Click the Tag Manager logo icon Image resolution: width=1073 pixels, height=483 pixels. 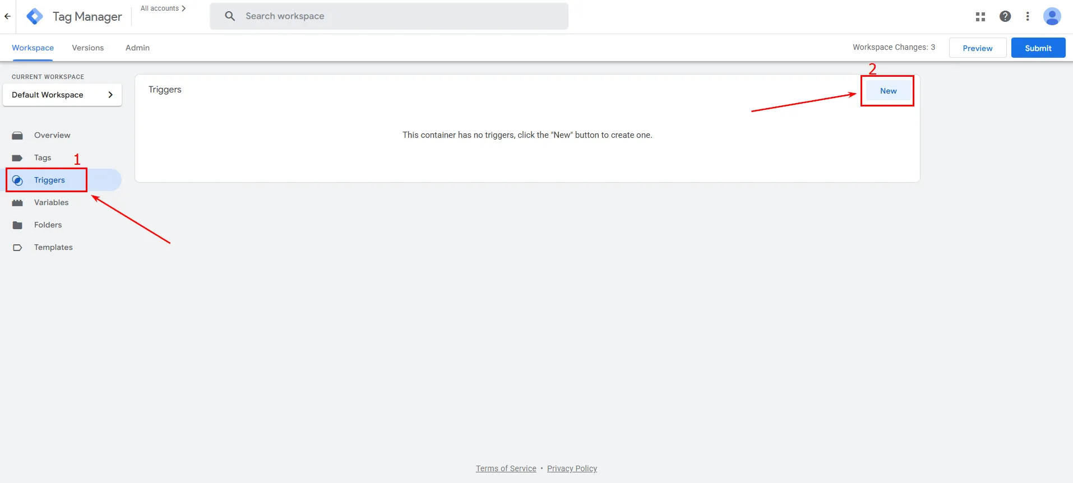(x=35, y=16)
